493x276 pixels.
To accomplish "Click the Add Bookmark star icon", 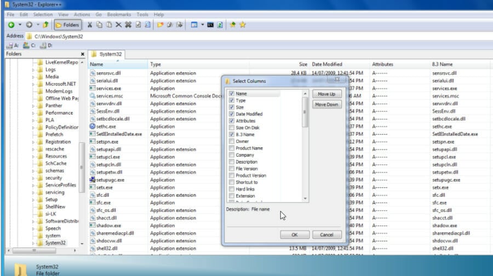I will click(x=233, y=25).
